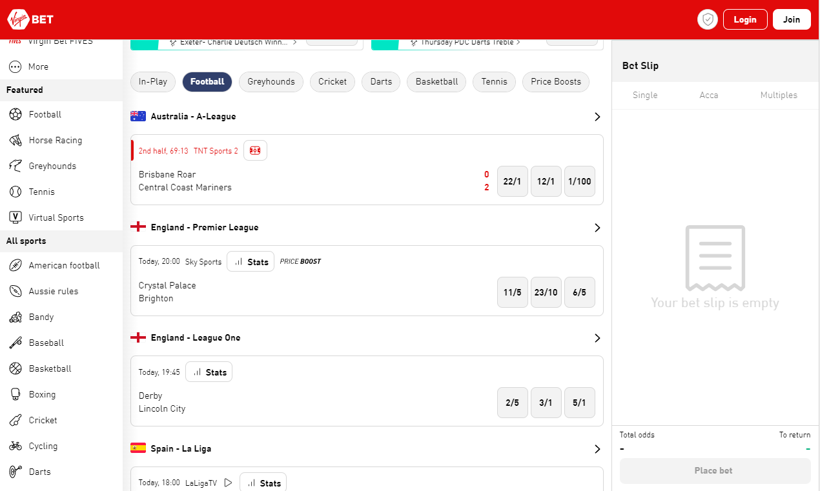Open Exeter Charlie Deutsch promo arrow
Screen dimensions: 820x491
[295, 42]
